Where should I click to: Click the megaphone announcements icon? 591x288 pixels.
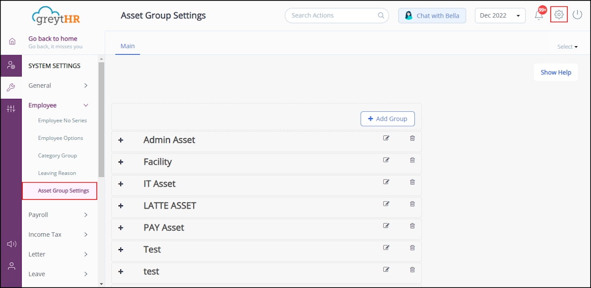(x=11, y=244)
